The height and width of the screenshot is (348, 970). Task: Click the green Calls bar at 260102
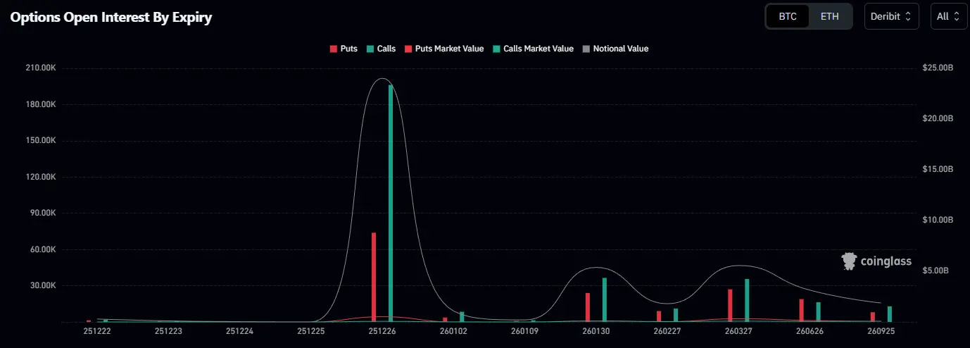coord(462,316)
